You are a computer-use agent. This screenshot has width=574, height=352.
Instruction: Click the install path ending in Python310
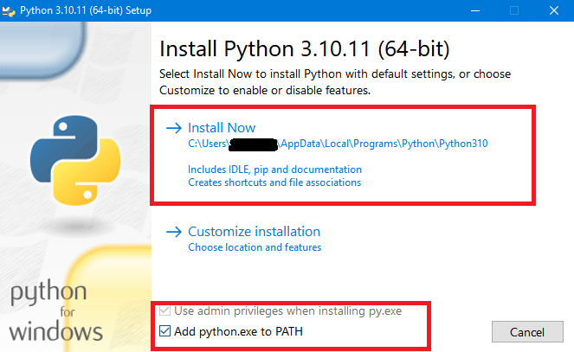point(338,144)
